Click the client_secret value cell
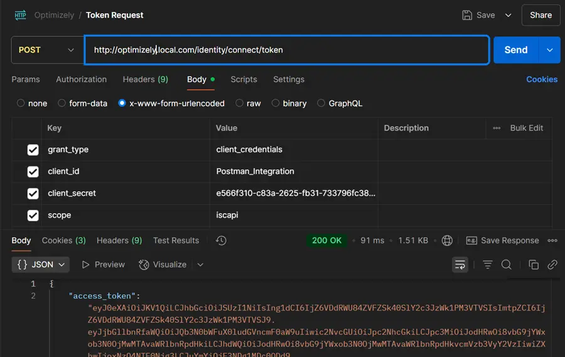Viewport: 565px width, 357px height. pyautogui.click(x=294, y=193)
